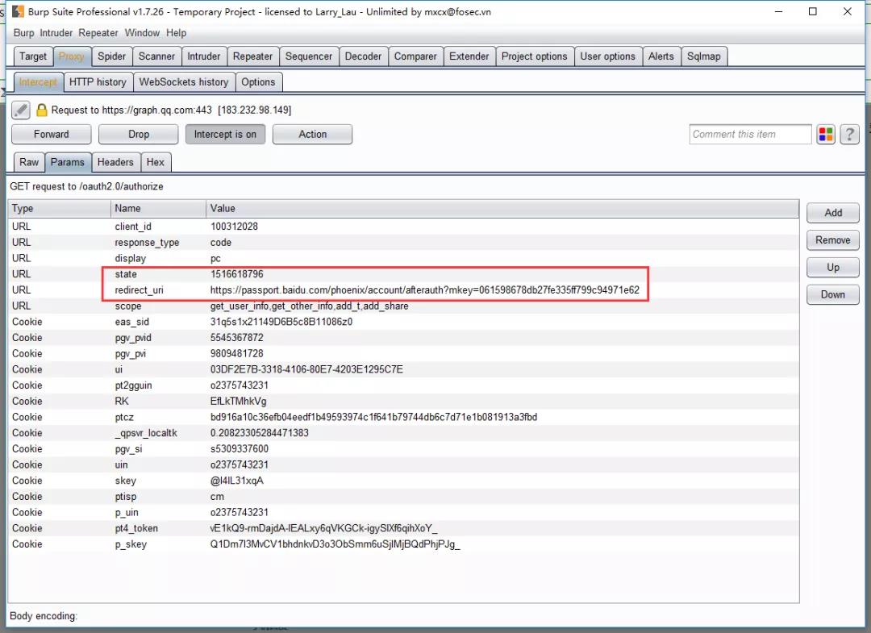
Task: Open the Extender tab
Action: pyautogui.click(x=469, y=56)
